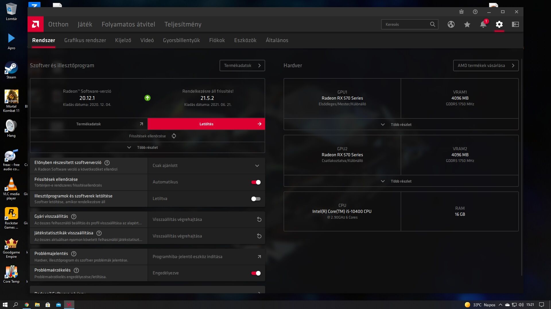Image resolution: width=551 pixels, height=309 pixels.
Task: Select the Kijelző sub-tab
Action: pyautogui.click(x=123, y=40)
